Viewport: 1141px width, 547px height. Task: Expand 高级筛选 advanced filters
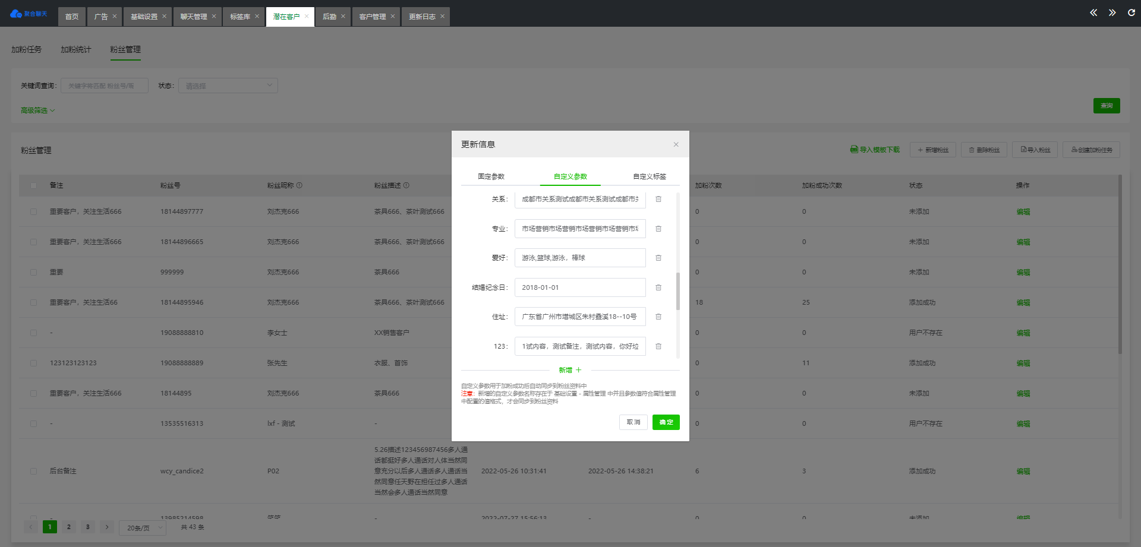(37, 110)
